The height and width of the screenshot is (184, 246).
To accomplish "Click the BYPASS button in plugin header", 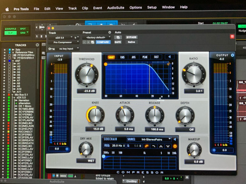I will point(132,37).
